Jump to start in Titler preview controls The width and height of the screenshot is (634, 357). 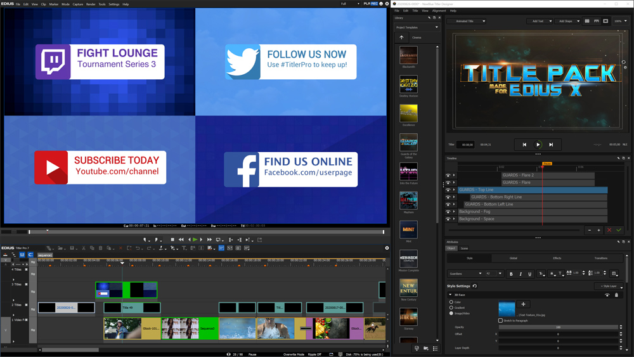(524, 145)
